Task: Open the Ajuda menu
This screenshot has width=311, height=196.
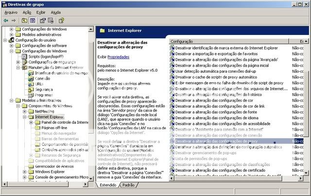Action: [55, 13]
